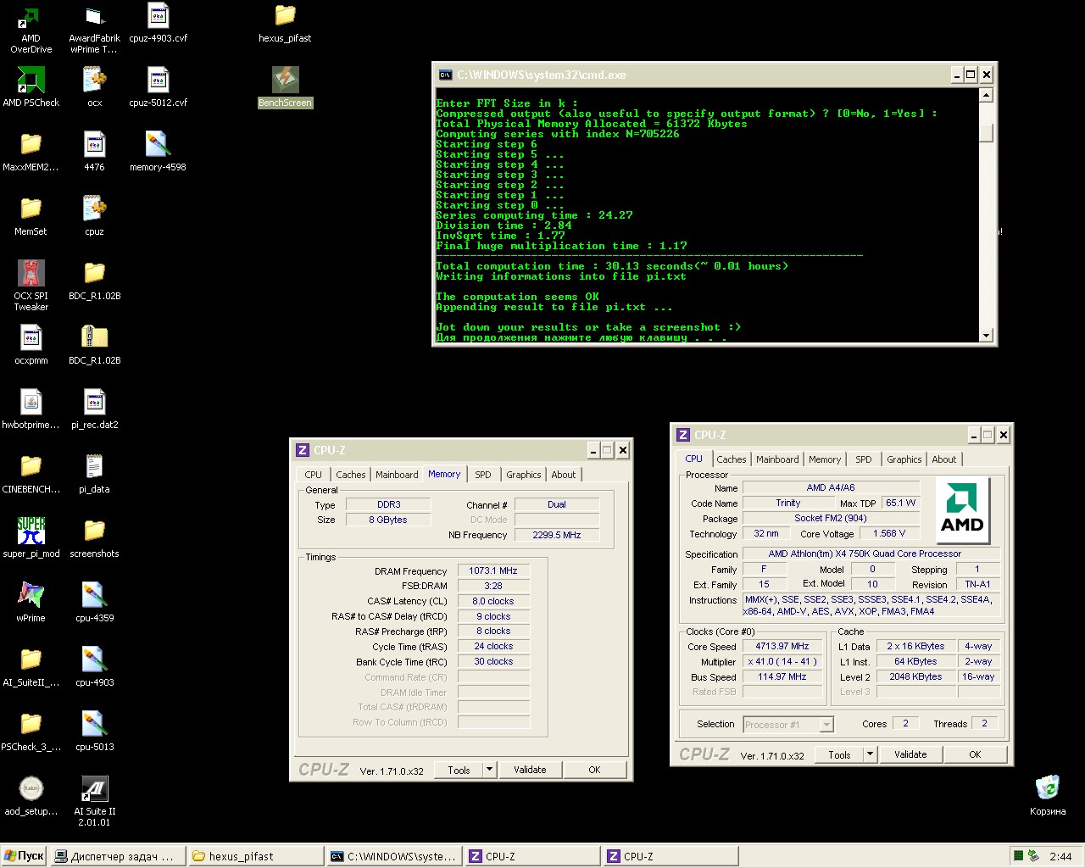1085x868 pixels.
Task: Open the memory-4598 image icon
Action: [x=158, y=145]
